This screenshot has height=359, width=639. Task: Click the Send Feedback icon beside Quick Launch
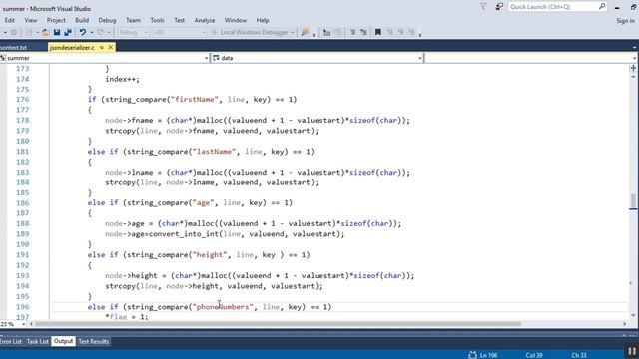[499, 7]
